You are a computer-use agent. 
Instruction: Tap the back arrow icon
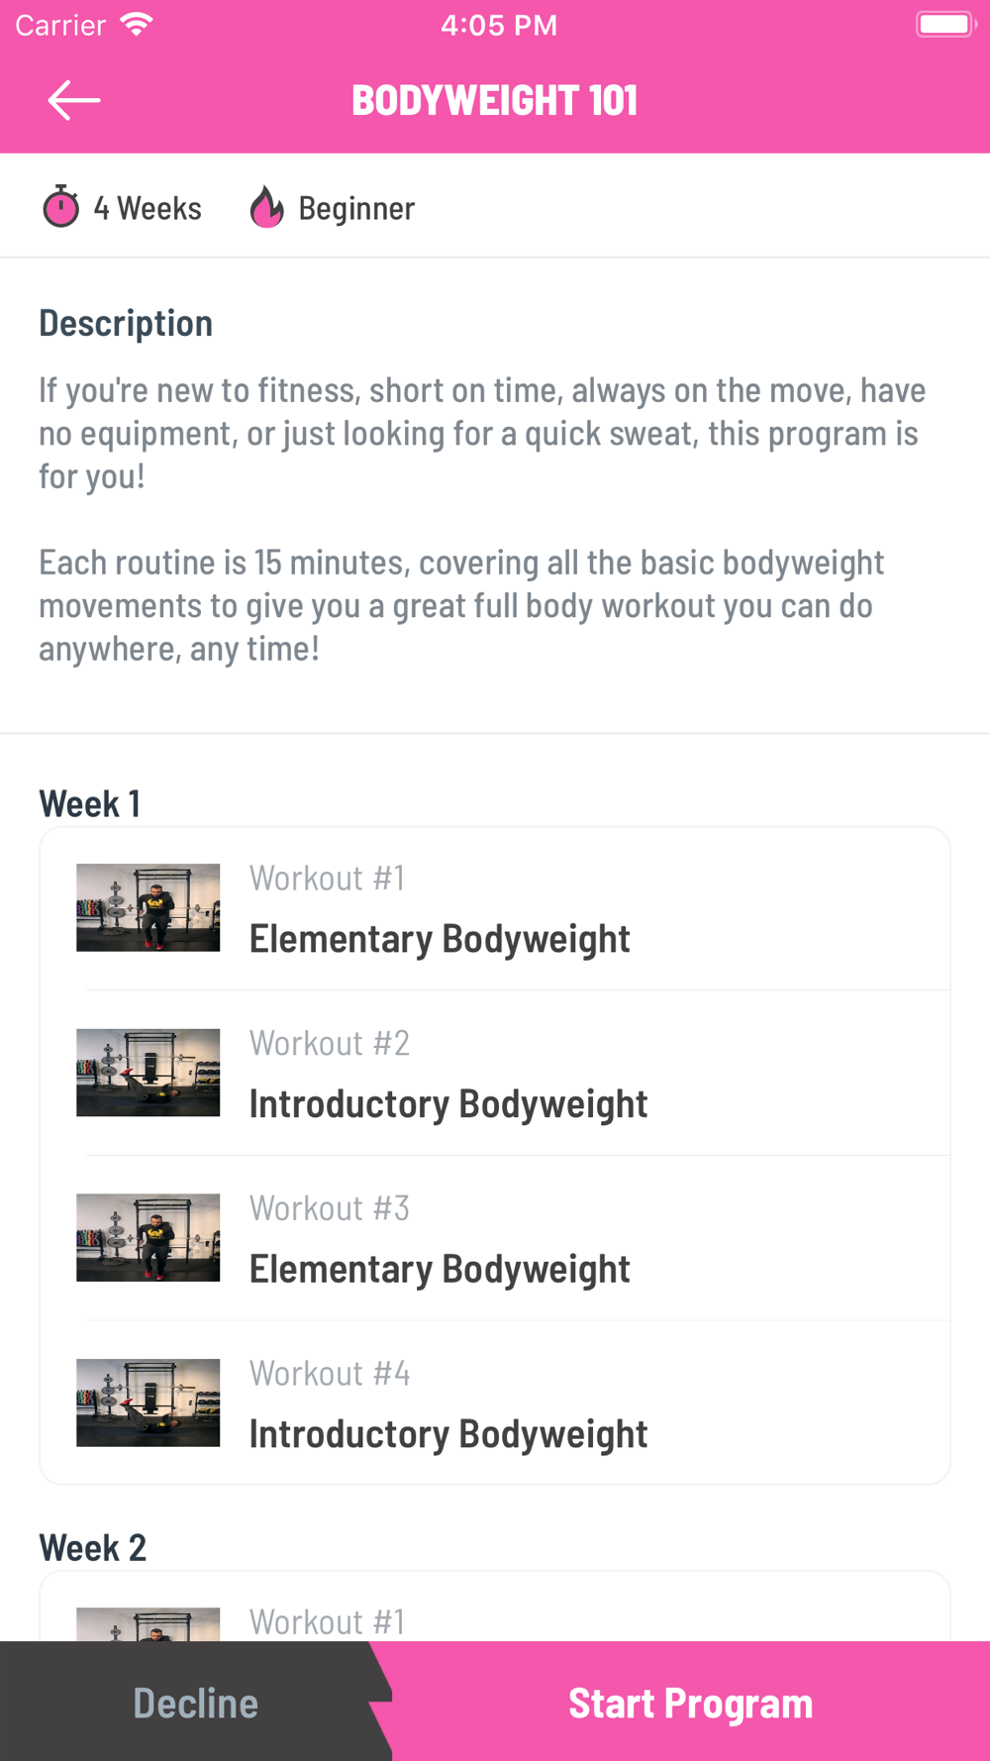click(74, 100)
